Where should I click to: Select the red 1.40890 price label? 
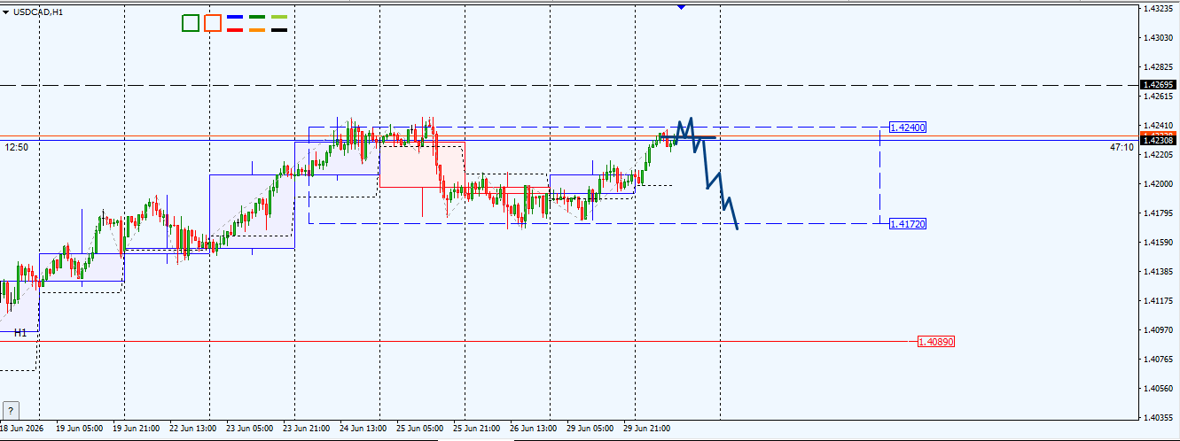[x=936, y=341]
